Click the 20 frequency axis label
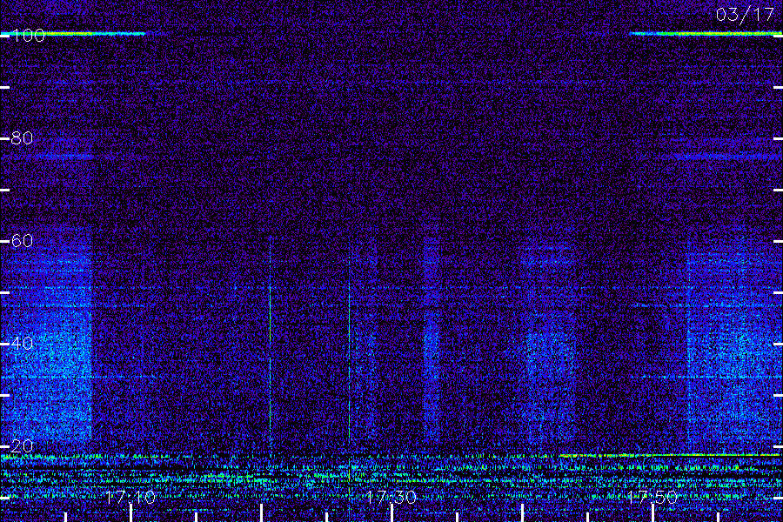This screenshot has width=783, height=522. 22,446
